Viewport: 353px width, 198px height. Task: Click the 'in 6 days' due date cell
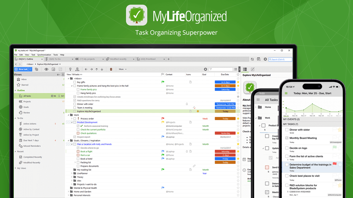point(225,82)
